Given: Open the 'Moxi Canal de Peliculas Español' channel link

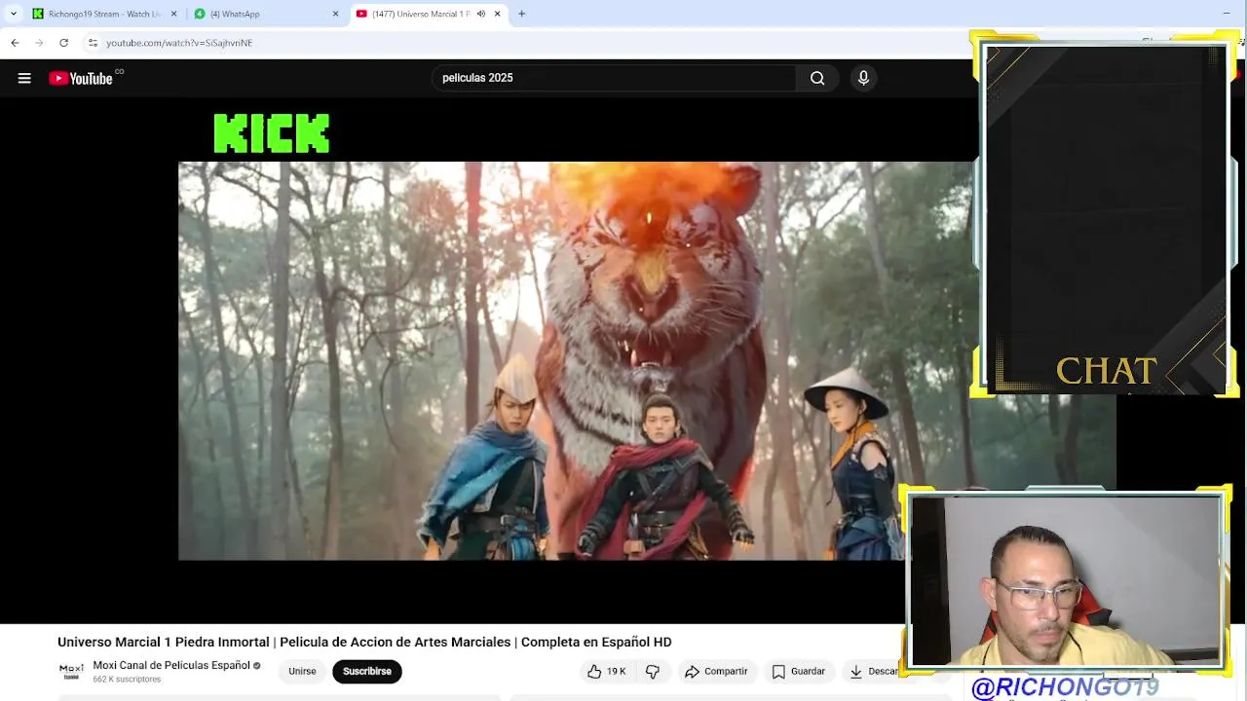Looking at the screenshot, I should pos(171,665).
